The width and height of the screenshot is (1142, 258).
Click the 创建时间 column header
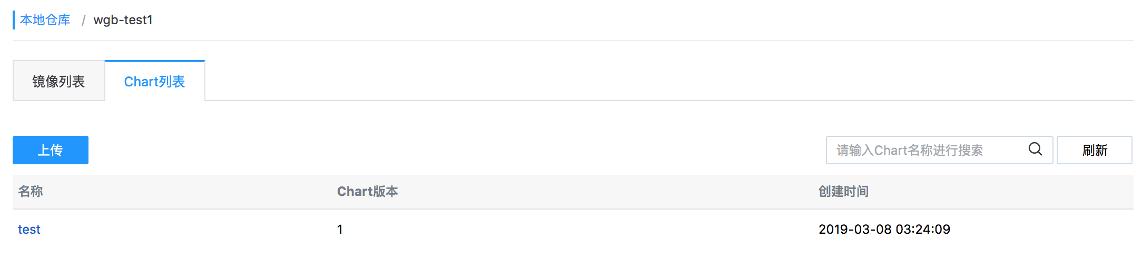click(843, 192)
